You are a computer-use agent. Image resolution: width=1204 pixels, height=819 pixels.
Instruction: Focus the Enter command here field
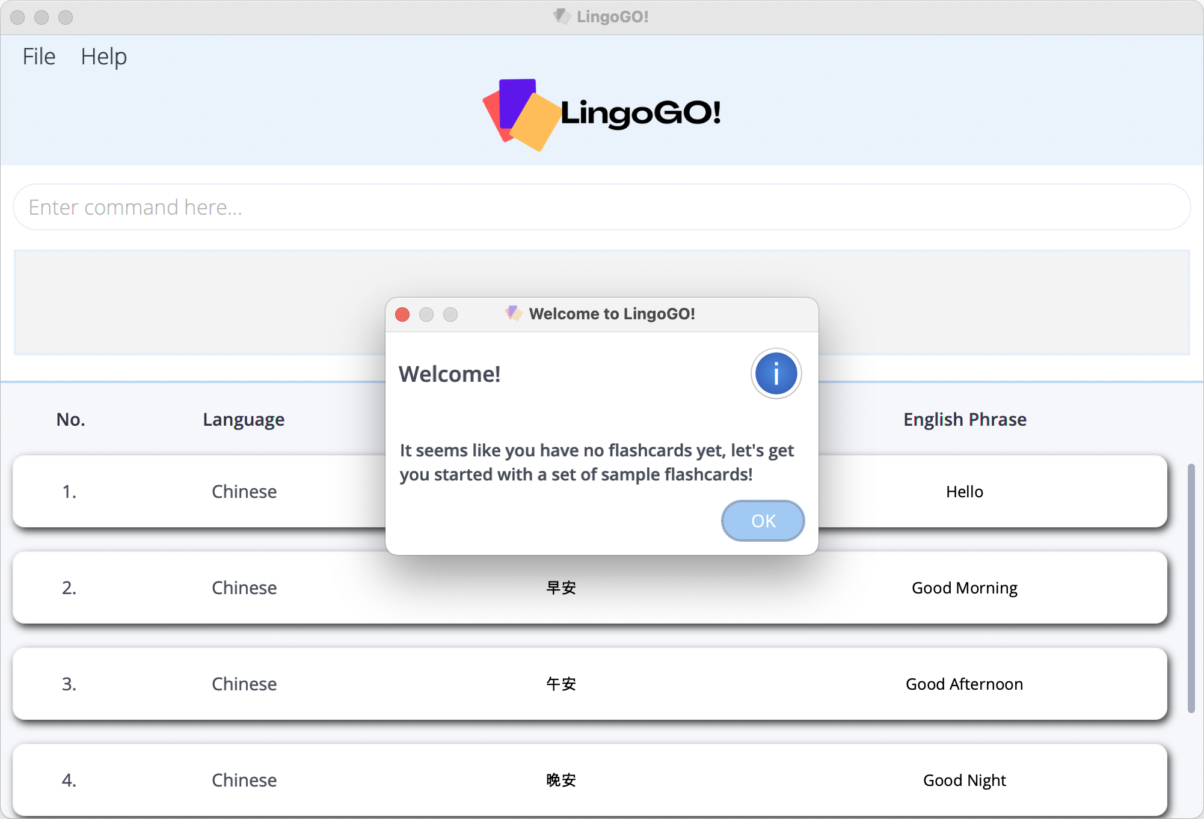tap(601, 207)
